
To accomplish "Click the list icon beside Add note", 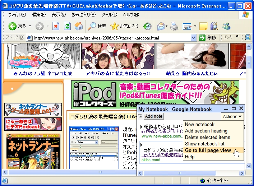I will tap(140, 116).
